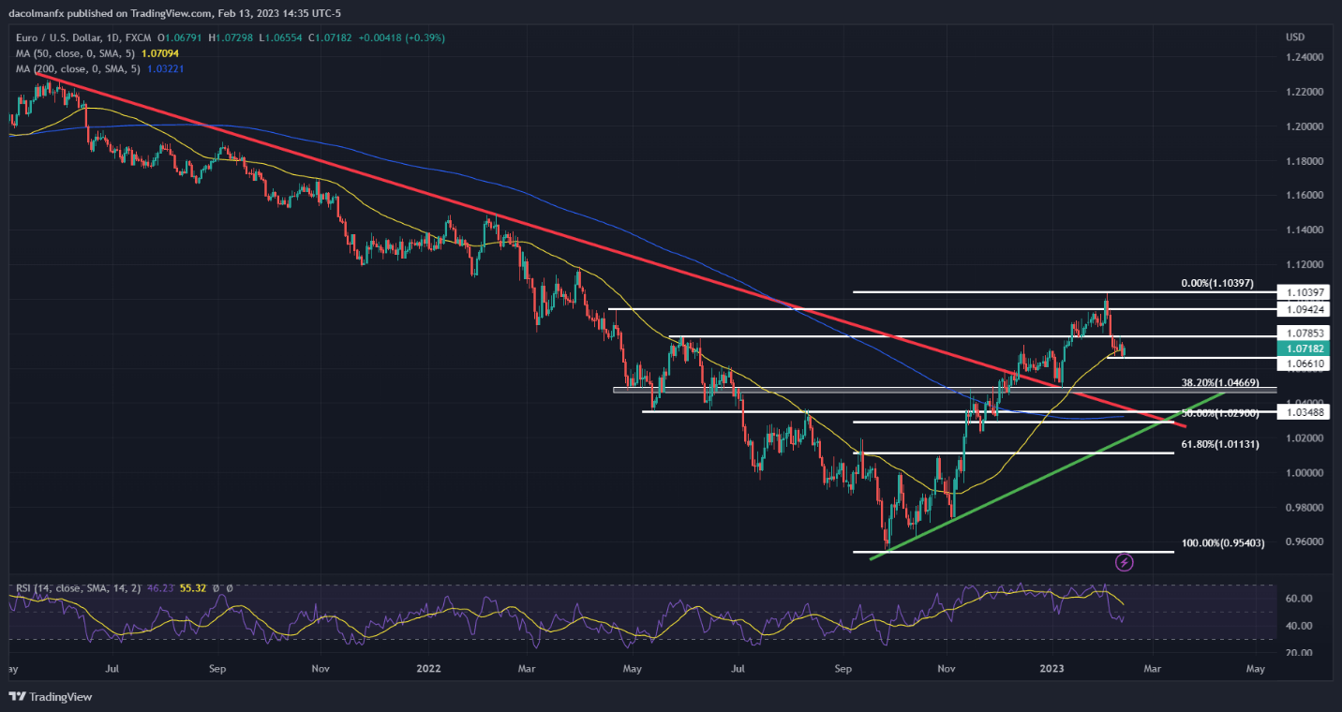Click the 60.00 RSI axis label

tap(1298, 599)
